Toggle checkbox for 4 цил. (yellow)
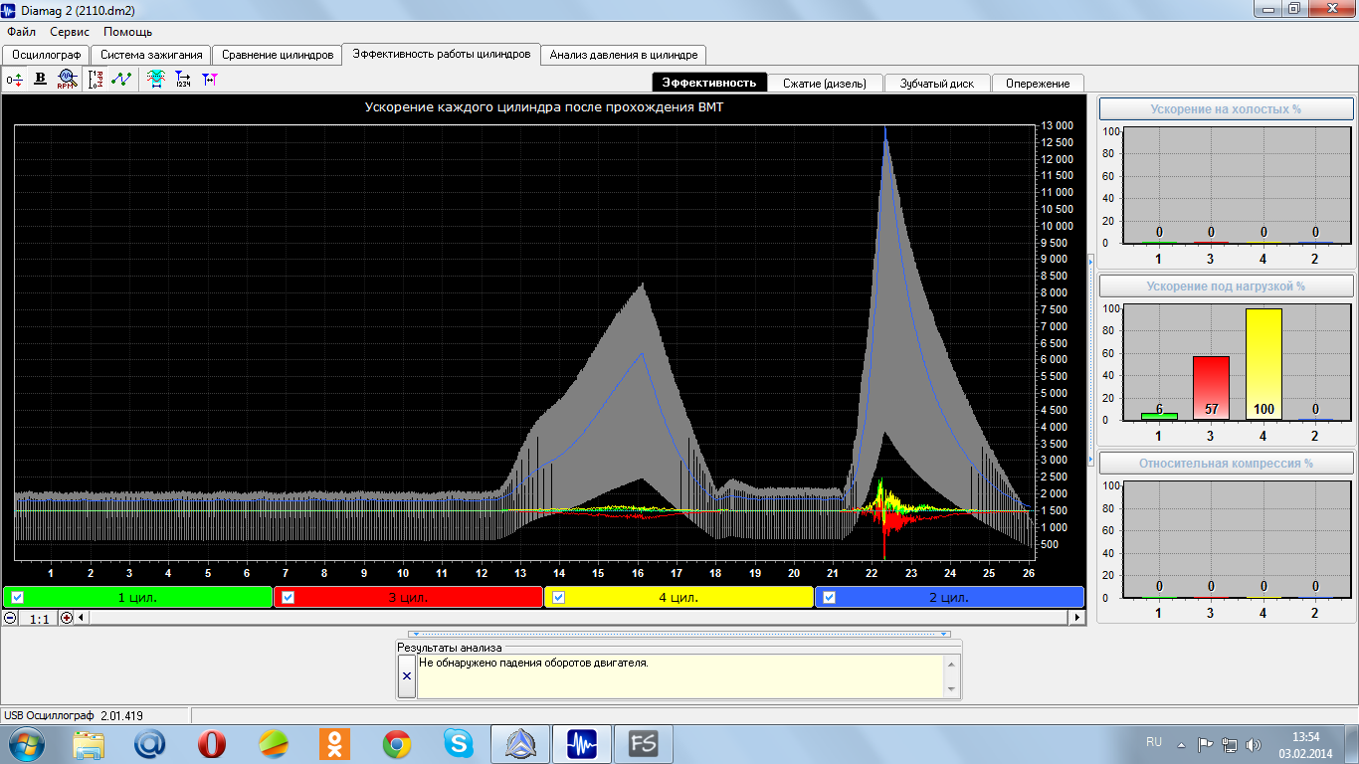This screenshot has height=764, width=1359. [x=558, y=597]
